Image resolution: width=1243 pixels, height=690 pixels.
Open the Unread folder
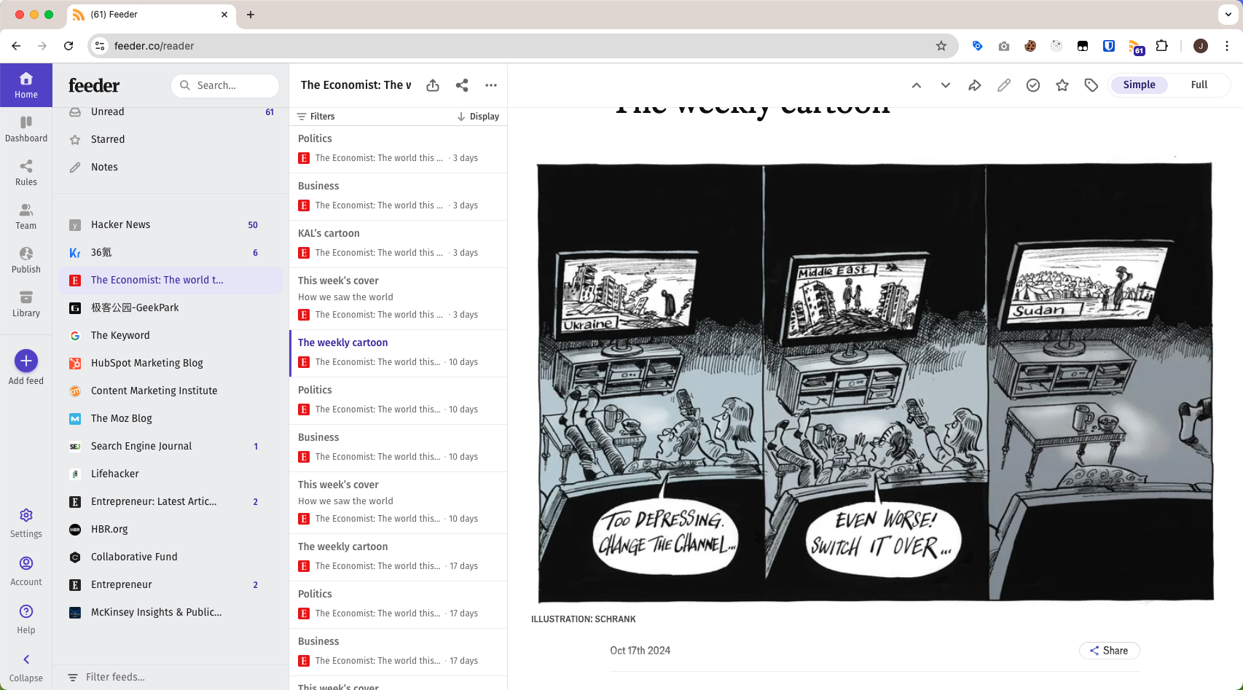pyautogui.click(x=170, y=112)
